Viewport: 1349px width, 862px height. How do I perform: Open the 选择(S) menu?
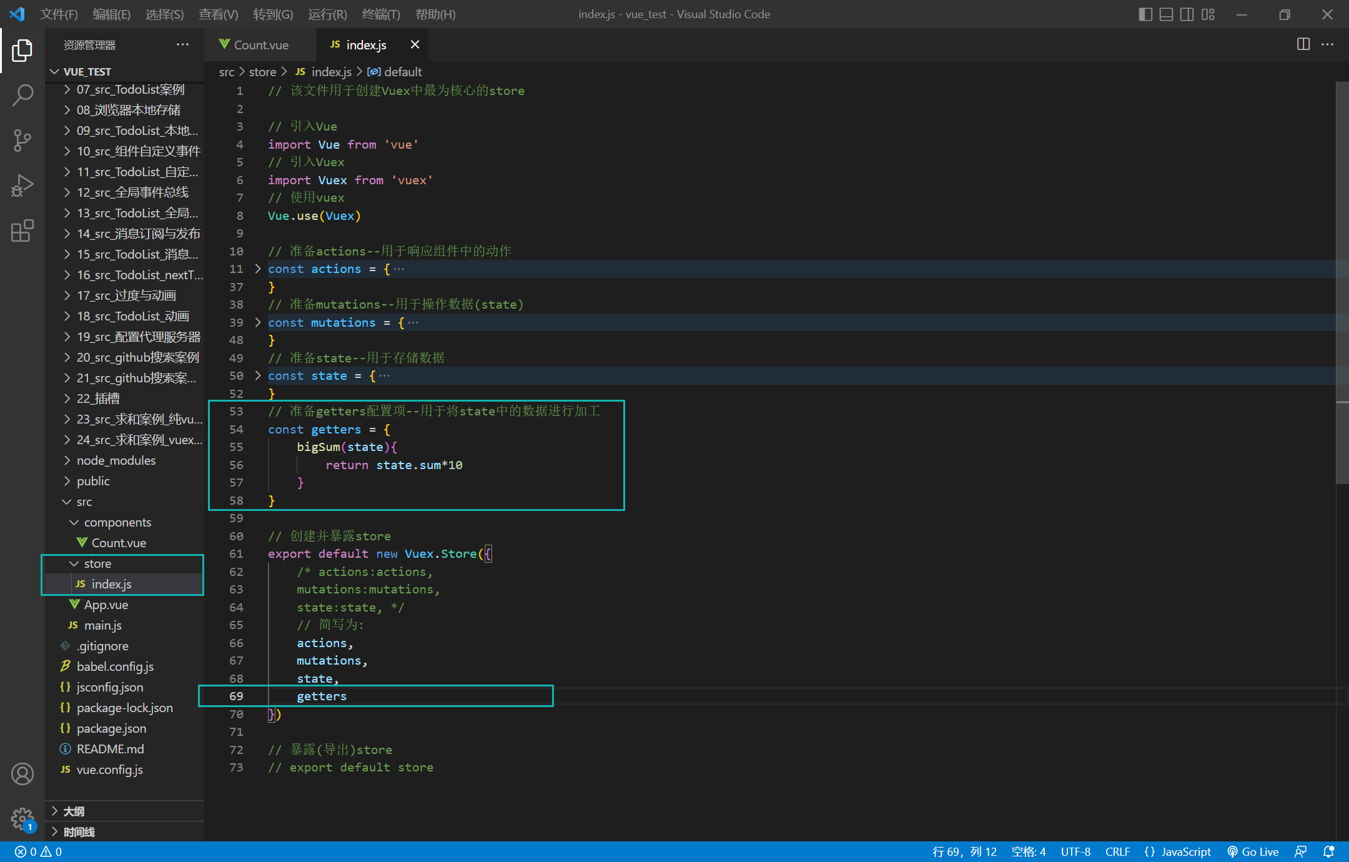pyautogui.click(x=164, y=14)
